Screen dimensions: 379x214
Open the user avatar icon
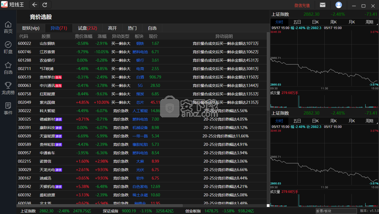point(339,5)
